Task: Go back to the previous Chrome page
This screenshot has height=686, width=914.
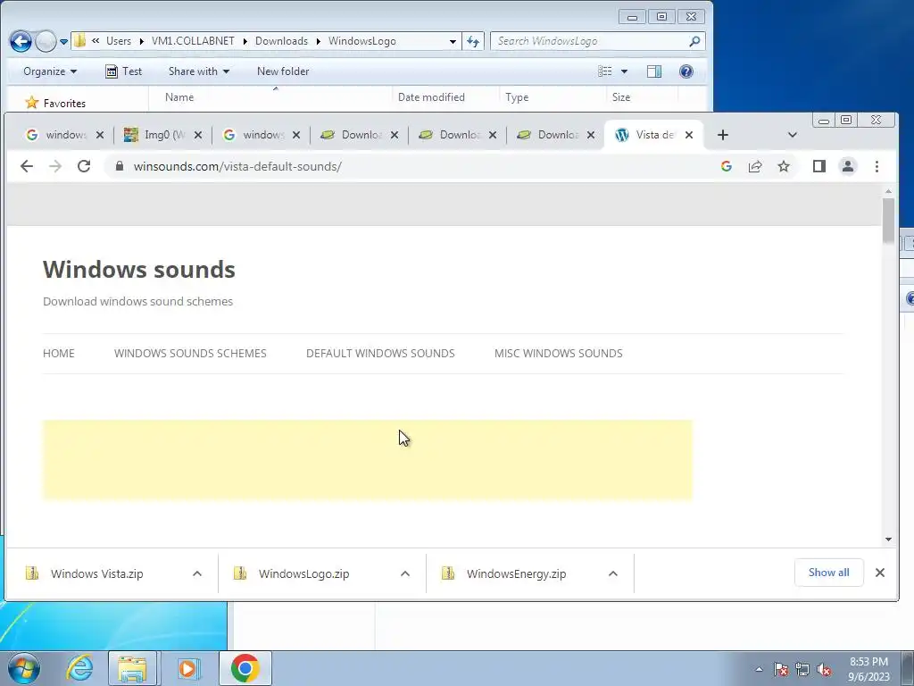Action: tap(26, 166)
